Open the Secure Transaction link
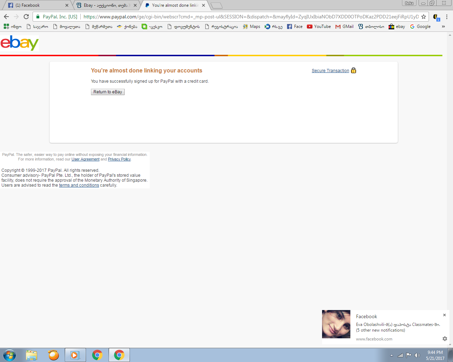This screenshot has width=453, height=362. click(330, 71)
